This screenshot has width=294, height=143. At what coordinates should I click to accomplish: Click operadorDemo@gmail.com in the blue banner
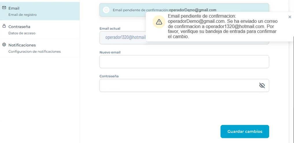[x=193, y=10]
